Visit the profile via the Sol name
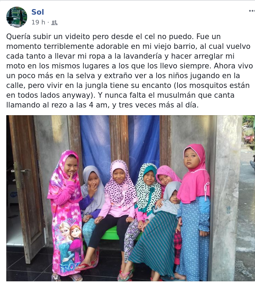 [x=38, y=12]
